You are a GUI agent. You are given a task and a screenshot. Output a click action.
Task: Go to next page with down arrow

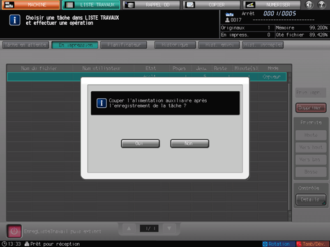click(169, 228)
